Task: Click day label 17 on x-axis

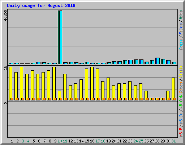Action: 98,141
